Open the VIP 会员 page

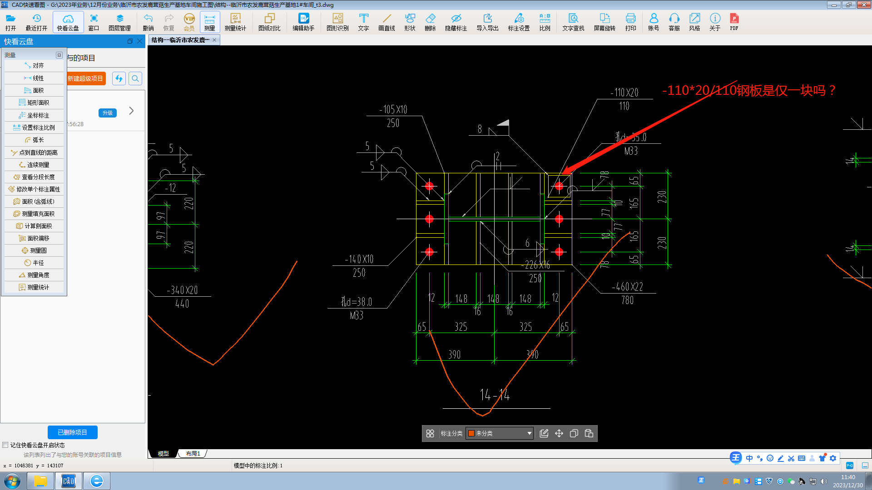click(x=189, y=22)
